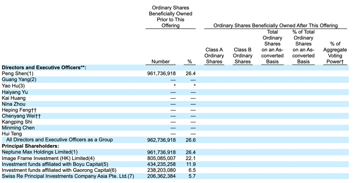Image resolution: width=354 pixels, height=183 pixels.
Task: Select the Chenyang Wei†† name
Action: coord(21,116)
